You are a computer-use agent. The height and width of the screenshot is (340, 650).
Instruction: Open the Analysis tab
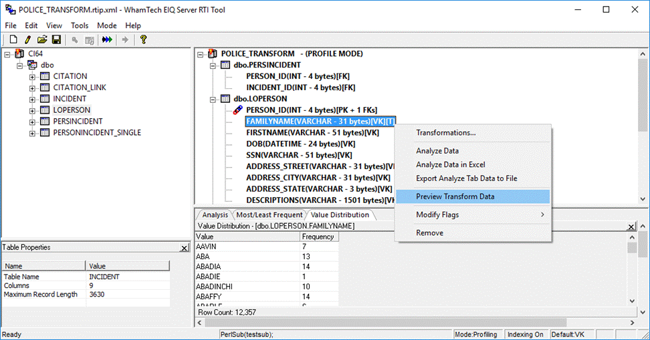coord(215,214)
